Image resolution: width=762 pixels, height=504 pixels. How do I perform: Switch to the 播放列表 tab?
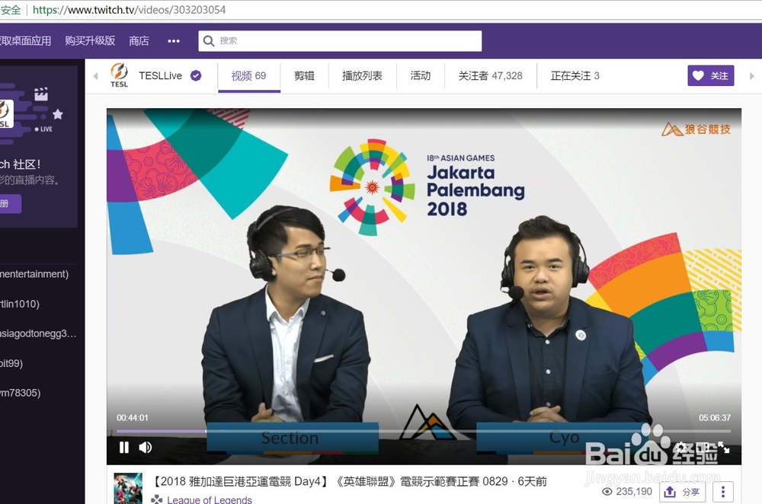[362, 75]
